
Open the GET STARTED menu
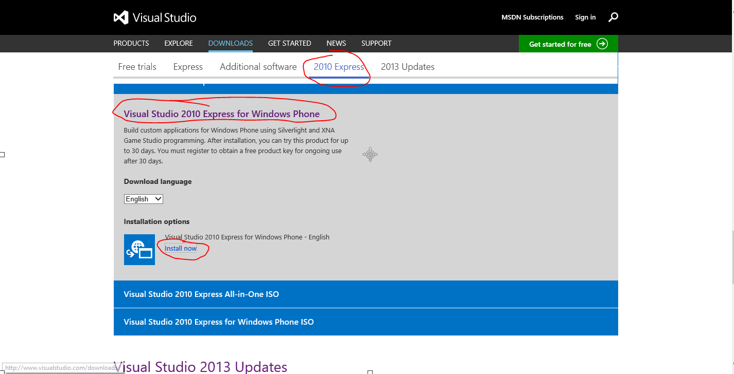pos(290,43)
